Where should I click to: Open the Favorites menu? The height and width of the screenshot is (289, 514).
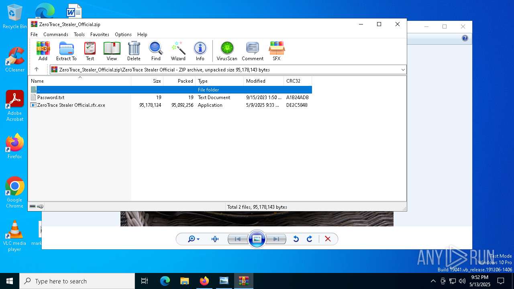pos(100,35)
